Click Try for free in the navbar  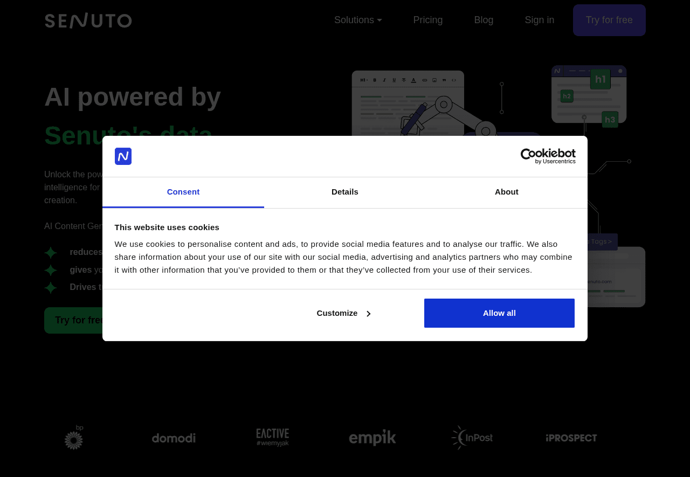[609, 19]
